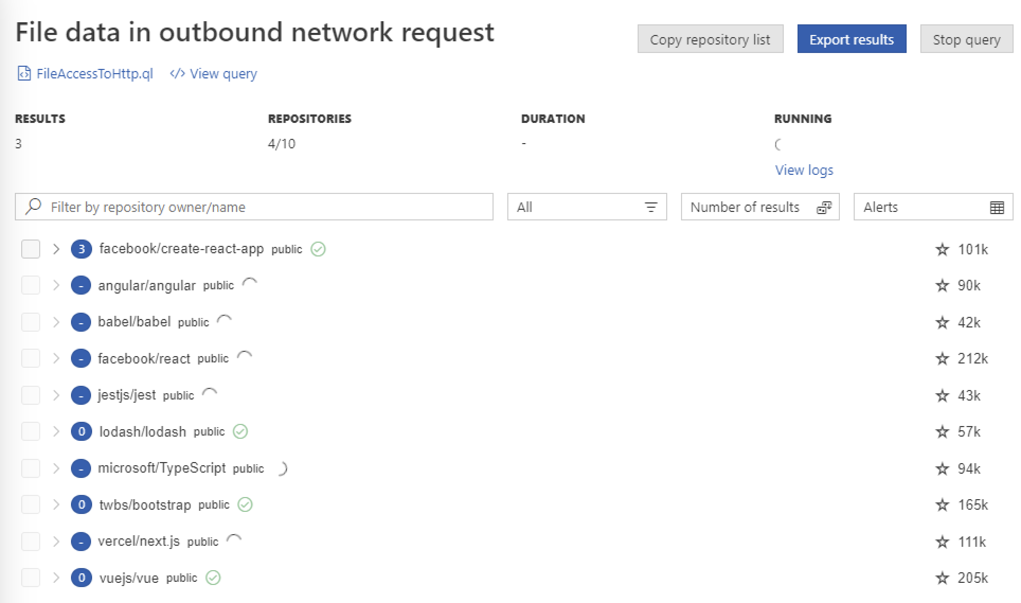
Task: Expand the facebook/create-react-app results row
Action: point(57,249)
